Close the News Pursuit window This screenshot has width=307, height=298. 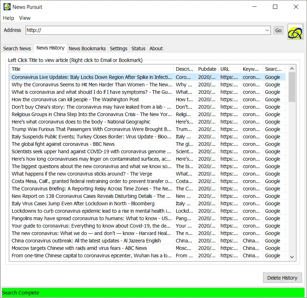[296, 7]
